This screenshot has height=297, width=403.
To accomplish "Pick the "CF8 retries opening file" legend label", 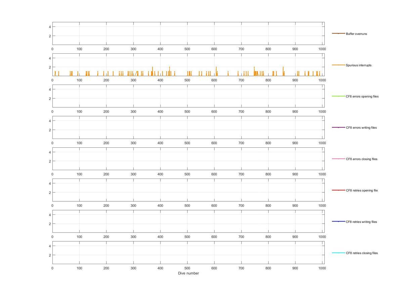I will 362,190.
